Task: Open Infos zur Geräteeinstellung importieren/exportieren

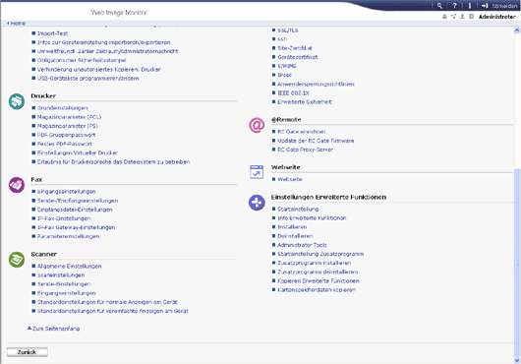Action: pos(103,42)
